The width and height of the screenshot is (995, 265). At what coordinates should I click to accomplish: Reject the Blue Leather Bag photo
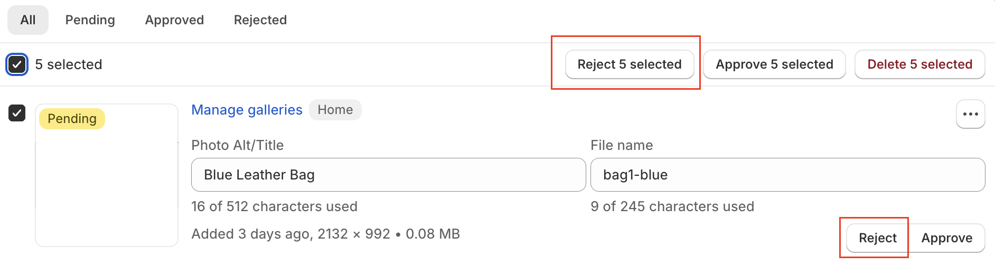pyautogui.click(x=877, y=238)
